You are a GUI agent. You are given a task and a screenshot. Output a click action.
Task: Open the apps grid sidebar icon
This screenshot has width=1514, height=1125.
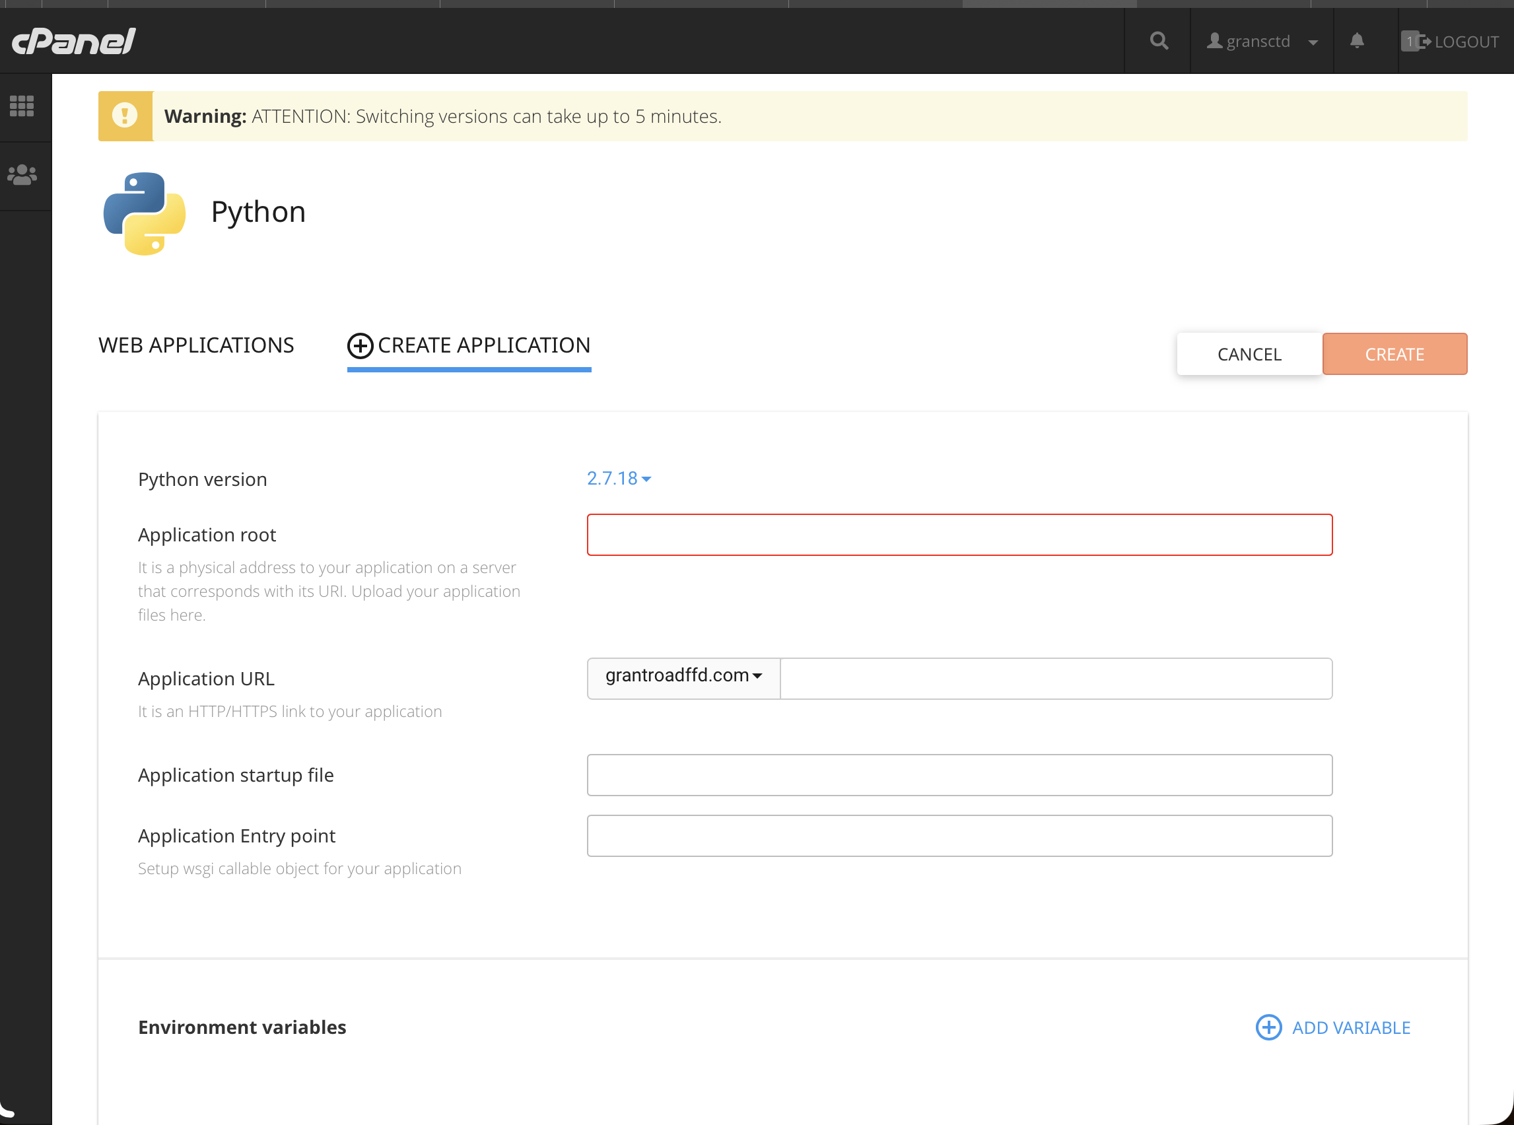(x=22, y=106)
